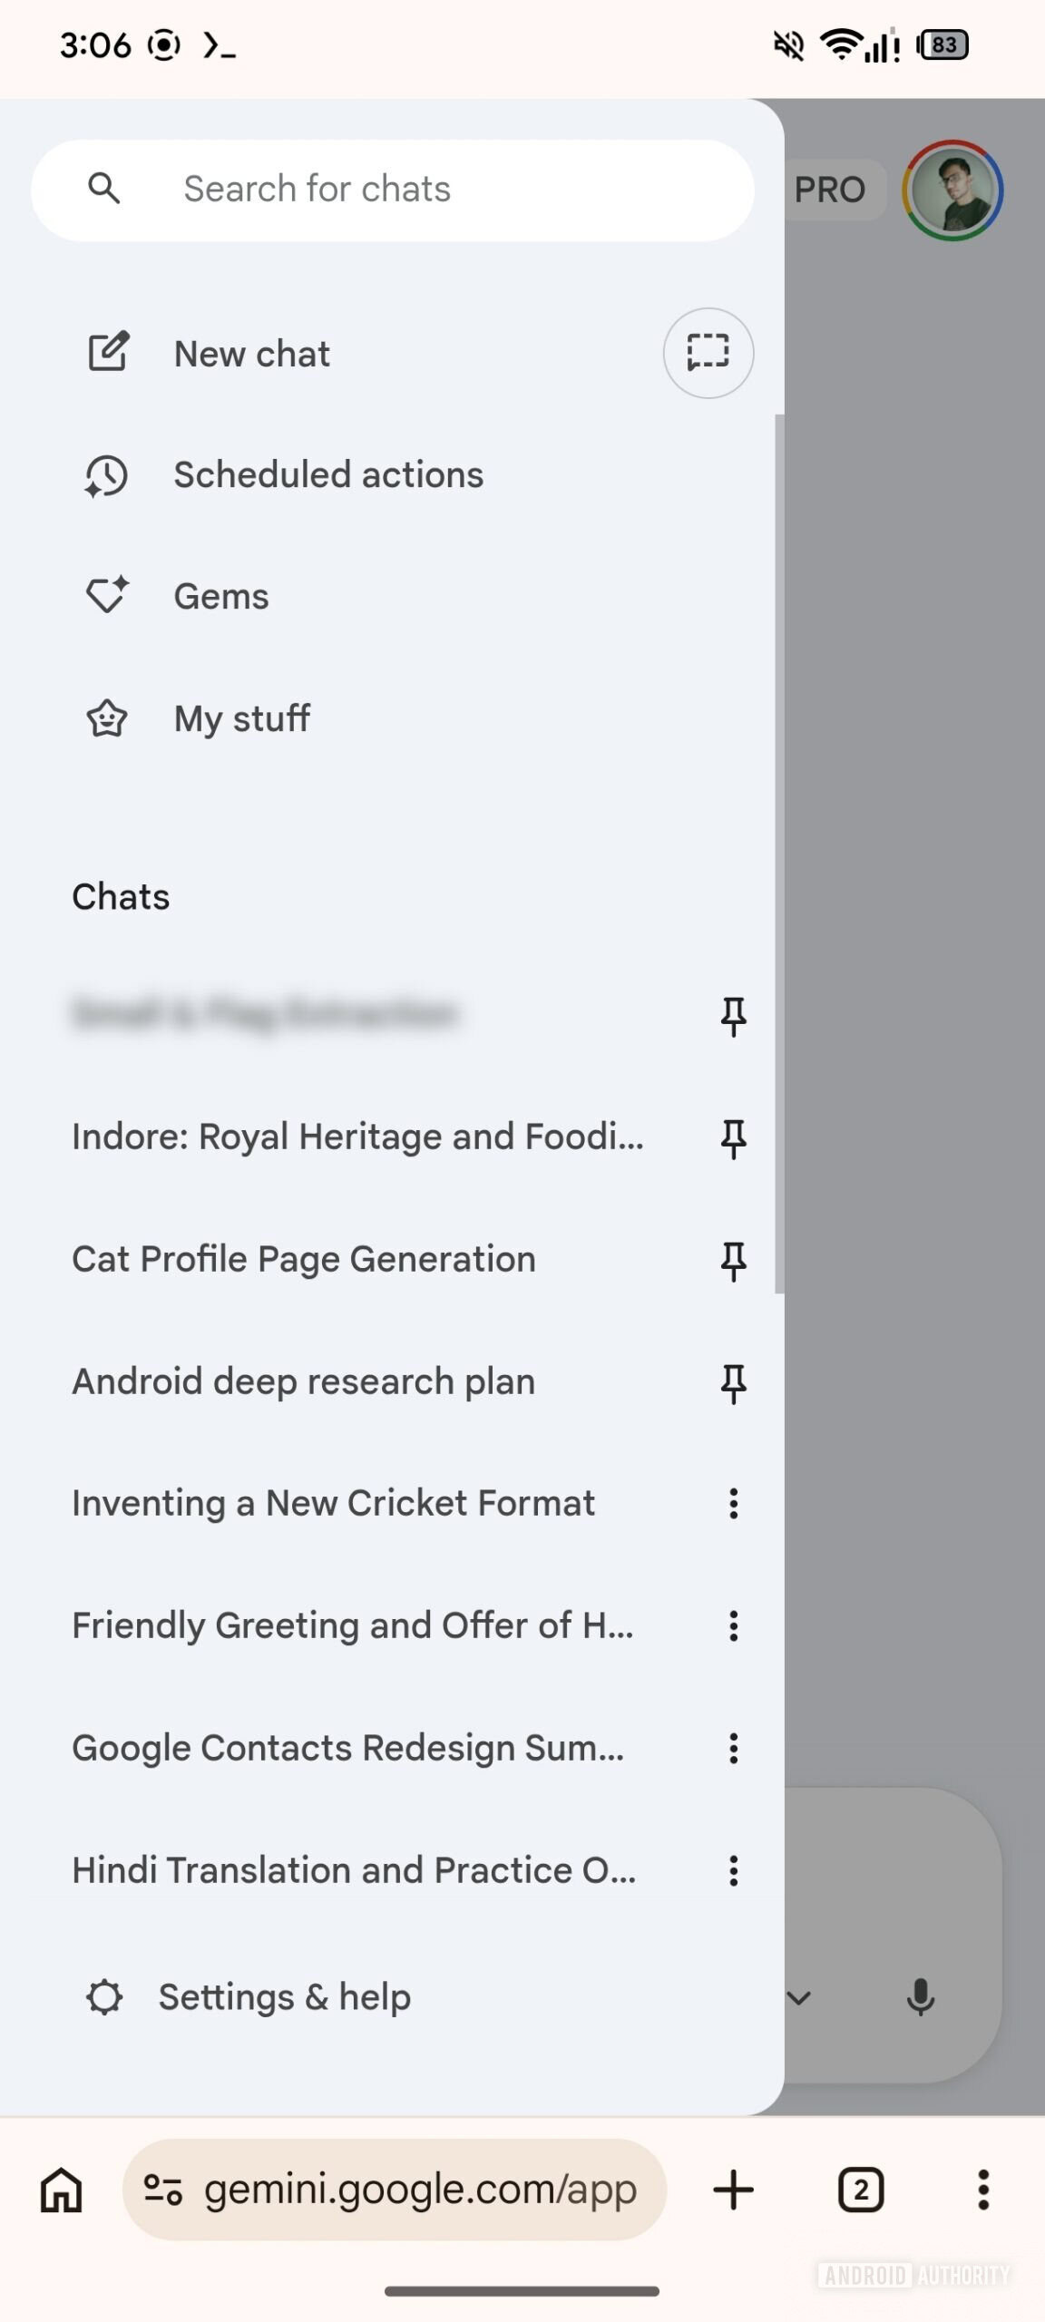Open Chrome's three-dot browser menu

tap(983, 2190)
